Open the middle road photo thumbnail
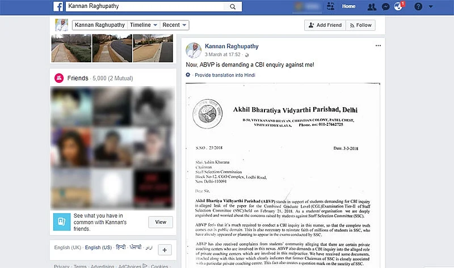Image resolution: width=454 pixels, height=268 pixels. 112,48
